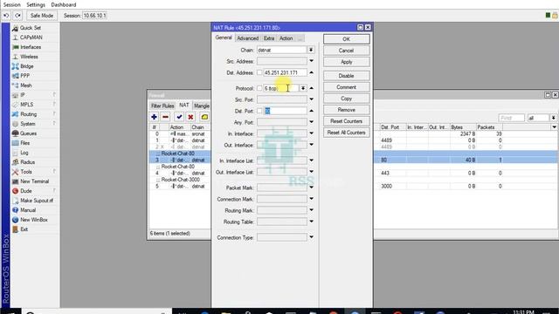Screen dimensions: 559x314
Task: Click the red X disable rule icon
Action: [x=190, y=117]
